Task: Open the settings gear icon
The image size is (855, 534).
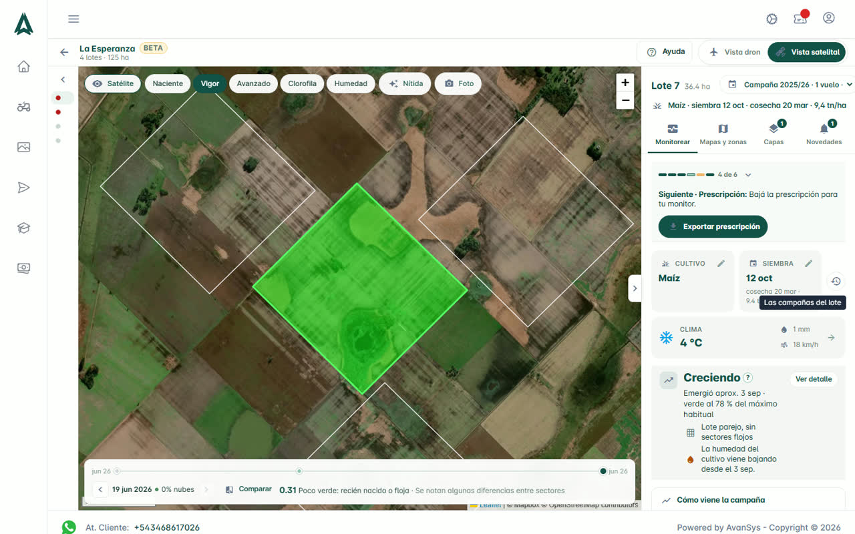Action: pos(772,19)
